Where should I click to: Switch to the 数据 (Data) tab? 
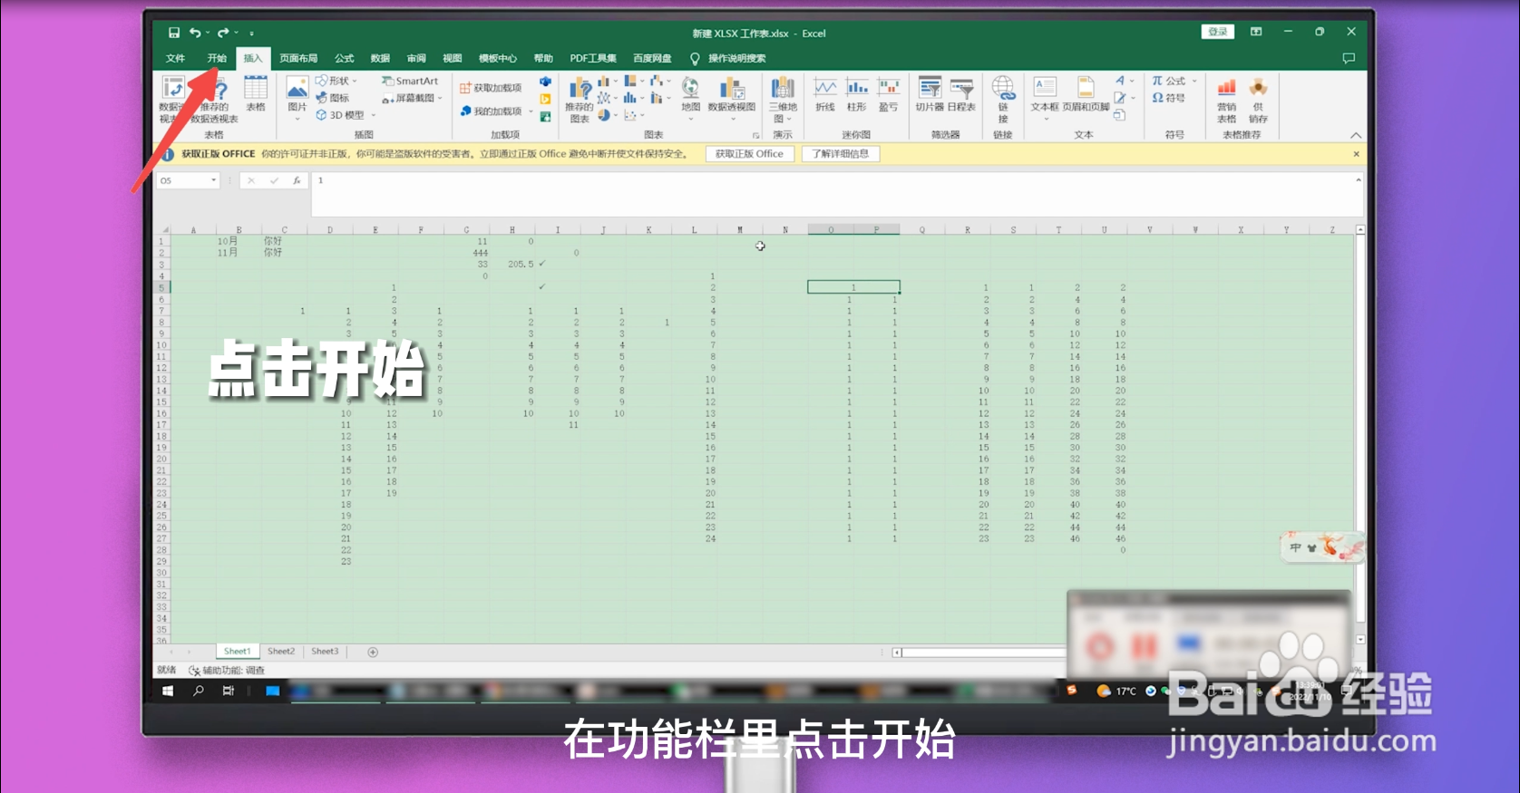(380, 58)
